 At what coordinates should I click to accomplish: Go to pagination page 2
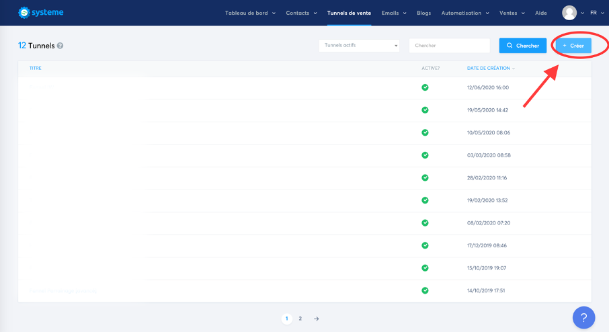tap(300, 319)
